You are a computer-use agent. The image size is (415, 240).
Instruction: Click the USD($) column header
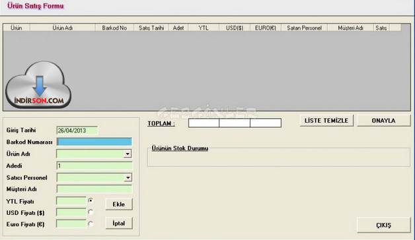point(235,28)
